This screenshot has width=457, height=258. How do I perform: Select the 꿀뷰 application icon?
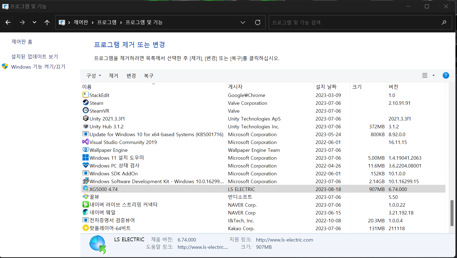tap(85, 197)
